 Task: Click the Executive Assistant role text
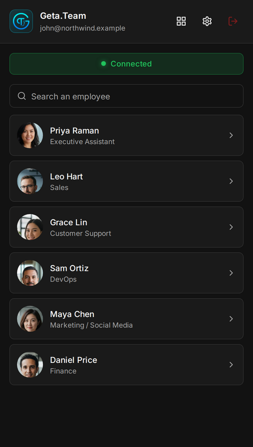click(82, 142)
